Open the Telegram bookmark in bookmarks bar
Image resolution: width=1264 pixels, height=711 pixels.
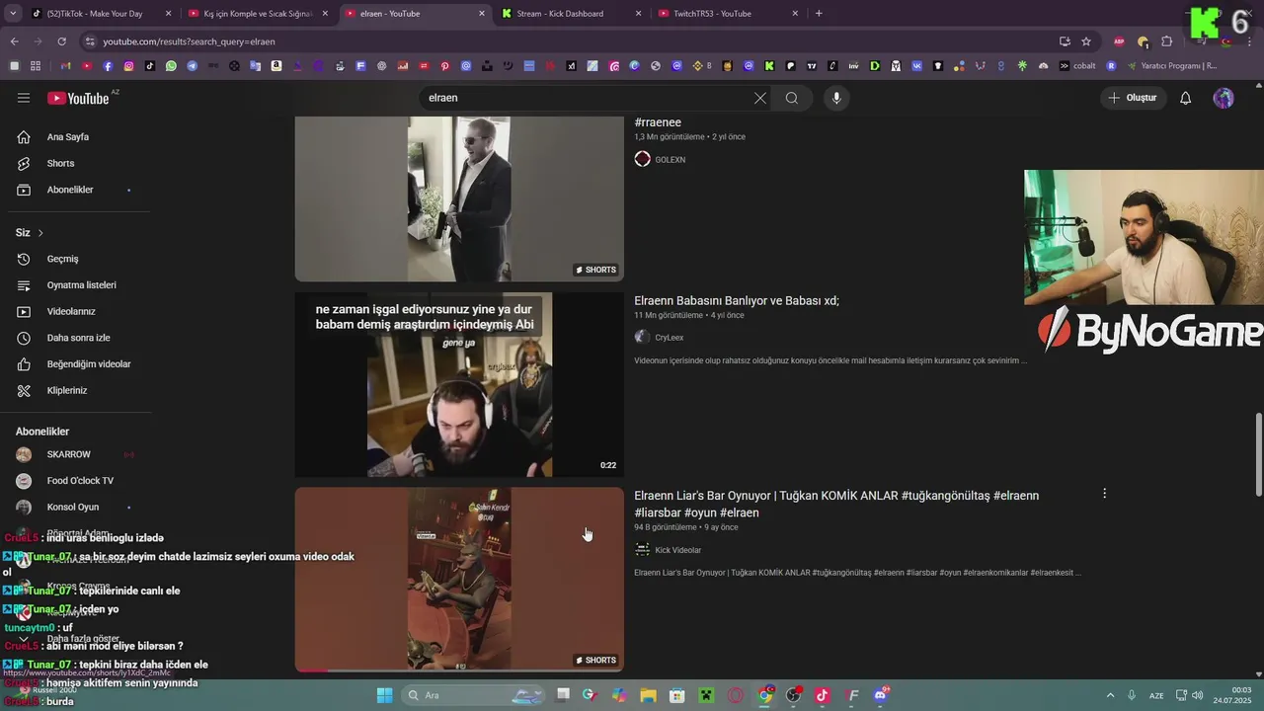click(x=192, y=66)
